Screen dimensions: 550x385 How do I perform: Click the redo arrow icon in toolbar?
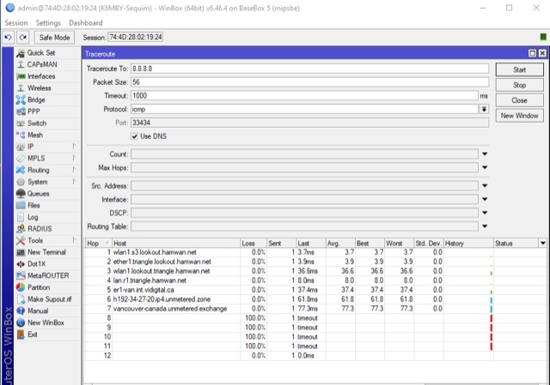click(x=23, y=38)
